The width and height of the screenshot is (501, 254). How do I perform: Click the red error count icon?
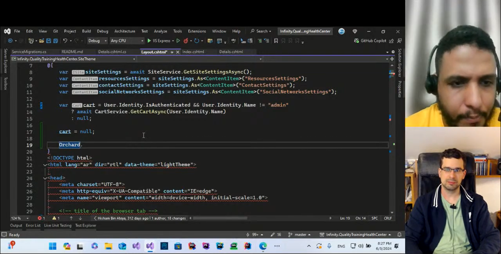[x=40, y=218]
